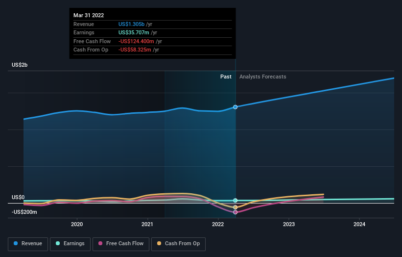The width and height of the screenshot is (402, 257).
Task: Toggle the Revenue legend series
Action: (x=28, y=244)
